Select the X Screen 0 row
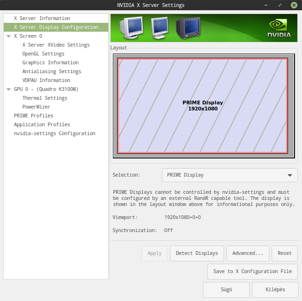 click(x=56, y=36)
